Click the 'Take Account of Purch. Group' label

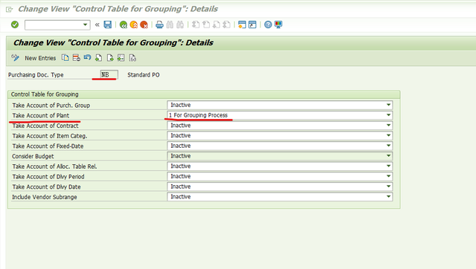(x=51, y=106)
